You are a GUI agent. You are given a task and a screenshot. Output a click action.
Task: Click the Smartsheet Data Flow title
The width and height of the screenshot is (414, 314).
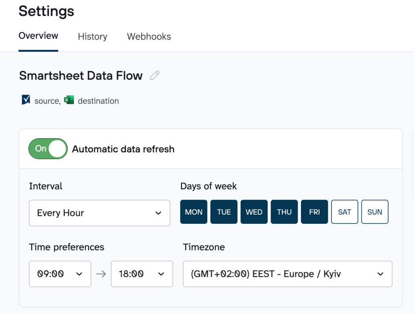[x=80, y=76]
